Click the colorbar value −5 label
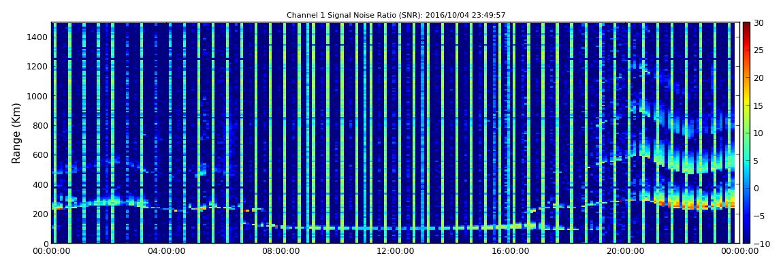The image size is (783, 277). click(x=759, y=216)
